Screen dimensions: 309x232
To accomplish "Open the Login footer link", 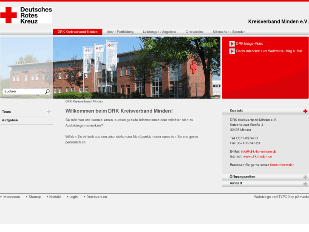I will [74, 197].
